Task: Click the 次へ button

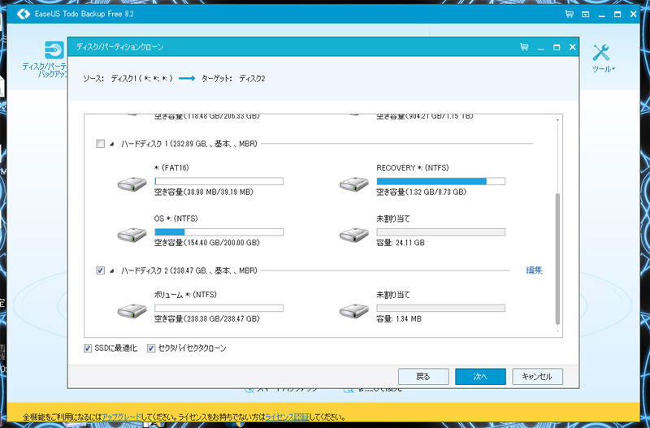Action: coord(480,377)
